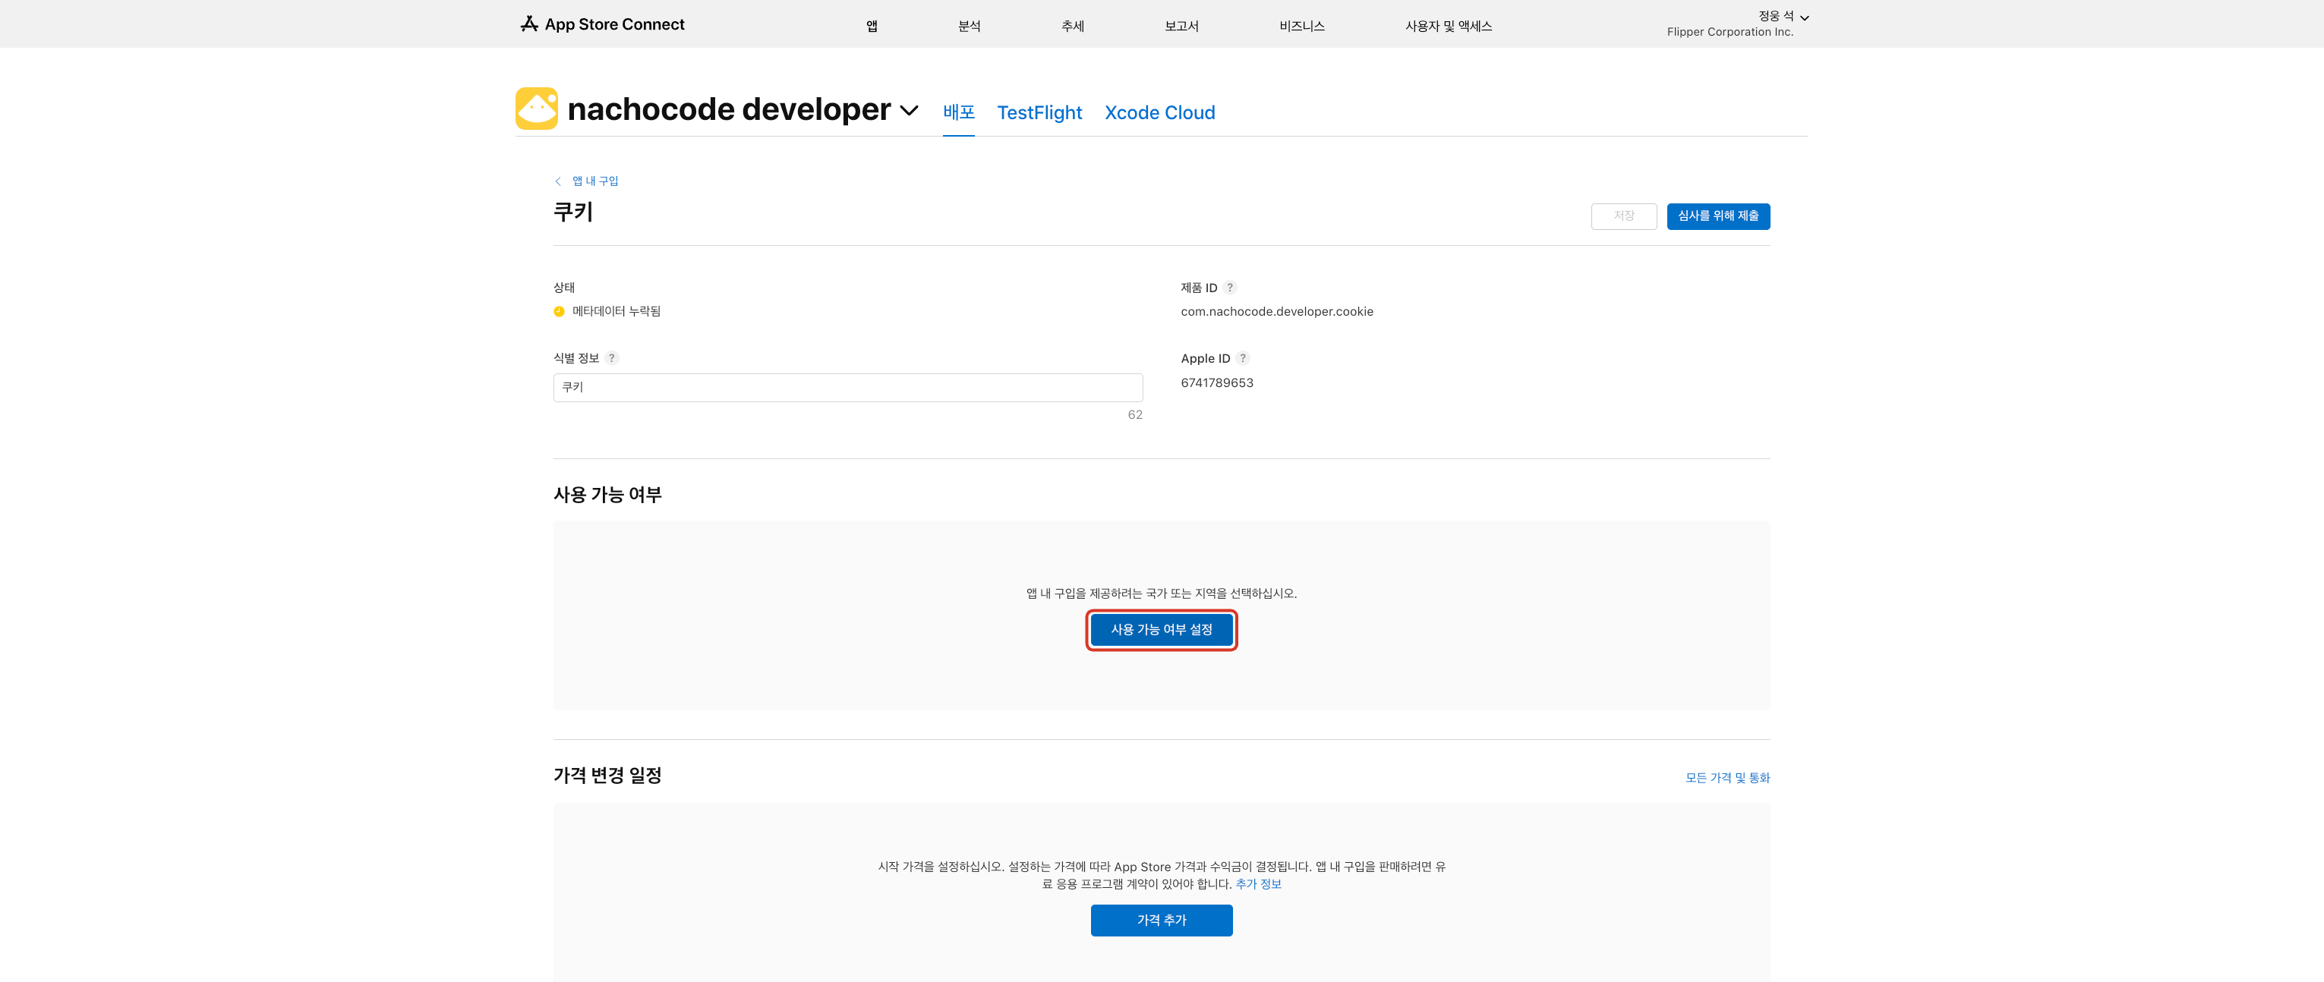Screen dimensions: 2324x982
Task: Click the yellow 메타데이터 누락됨 status indicator
Action: click(559, 311)
